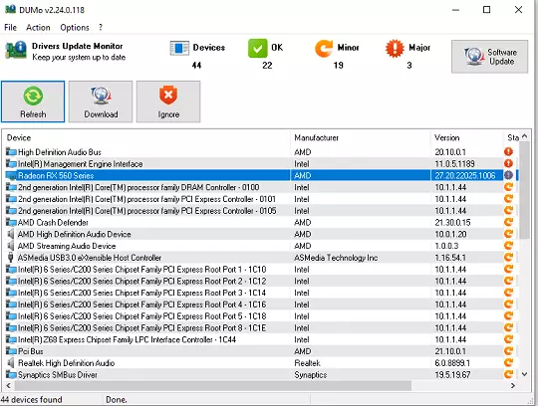Click the vertical scrollbar up arrow
The image size is (538, 406).
pos(524,136)
